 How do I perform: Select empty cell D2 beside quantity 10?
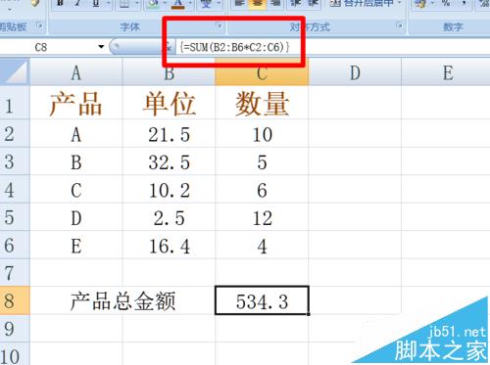point(355,134)
